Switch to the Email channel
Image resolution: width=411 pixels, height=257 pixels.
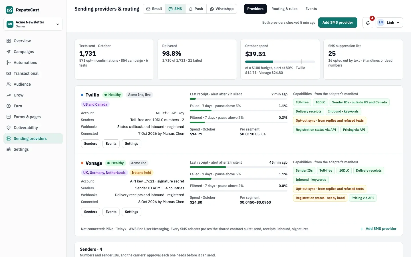click(154, 9)
